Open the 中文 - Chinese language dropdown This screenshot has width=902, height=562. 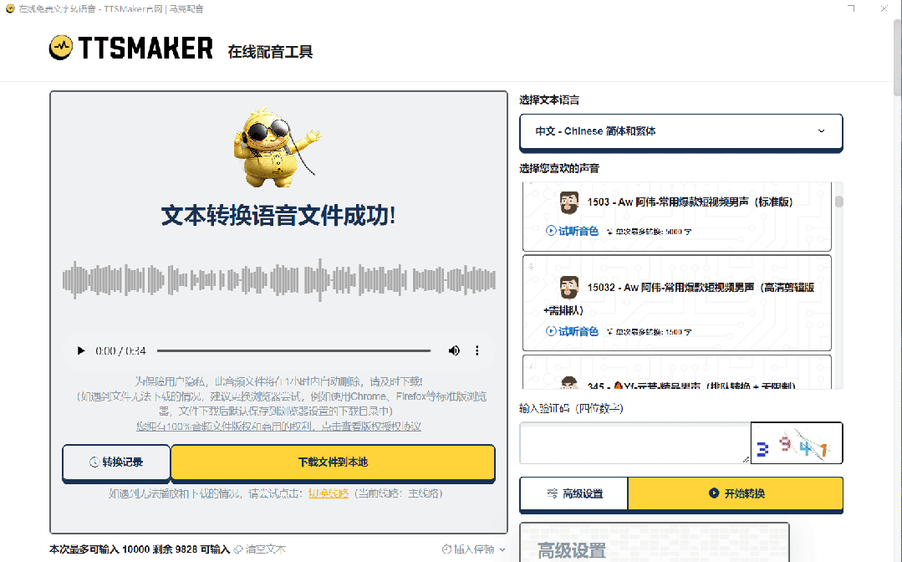pyautogui.click(x=681, y=131)
